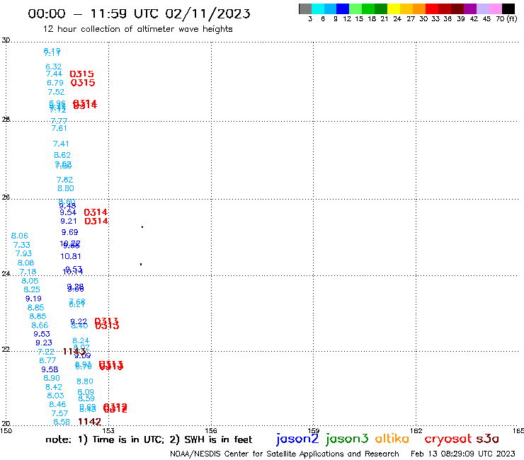Viewport: 524px width, 460px height.
Task: Click the '12 hour collection' subtitle
Action: point(137,29)
